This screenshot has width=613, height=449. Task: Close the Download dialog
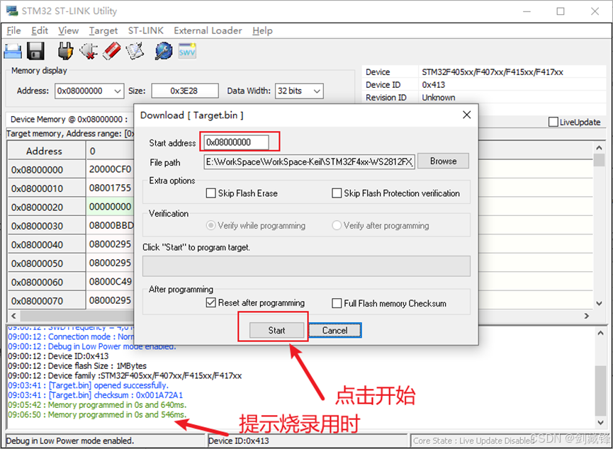[466, 115]
